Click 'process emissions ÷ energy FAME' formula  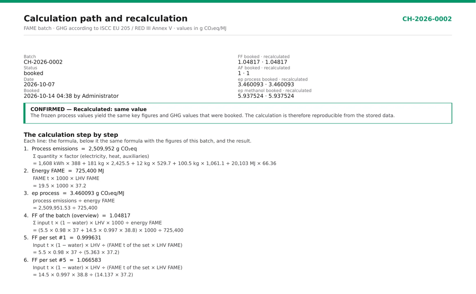tap(74, 201)
